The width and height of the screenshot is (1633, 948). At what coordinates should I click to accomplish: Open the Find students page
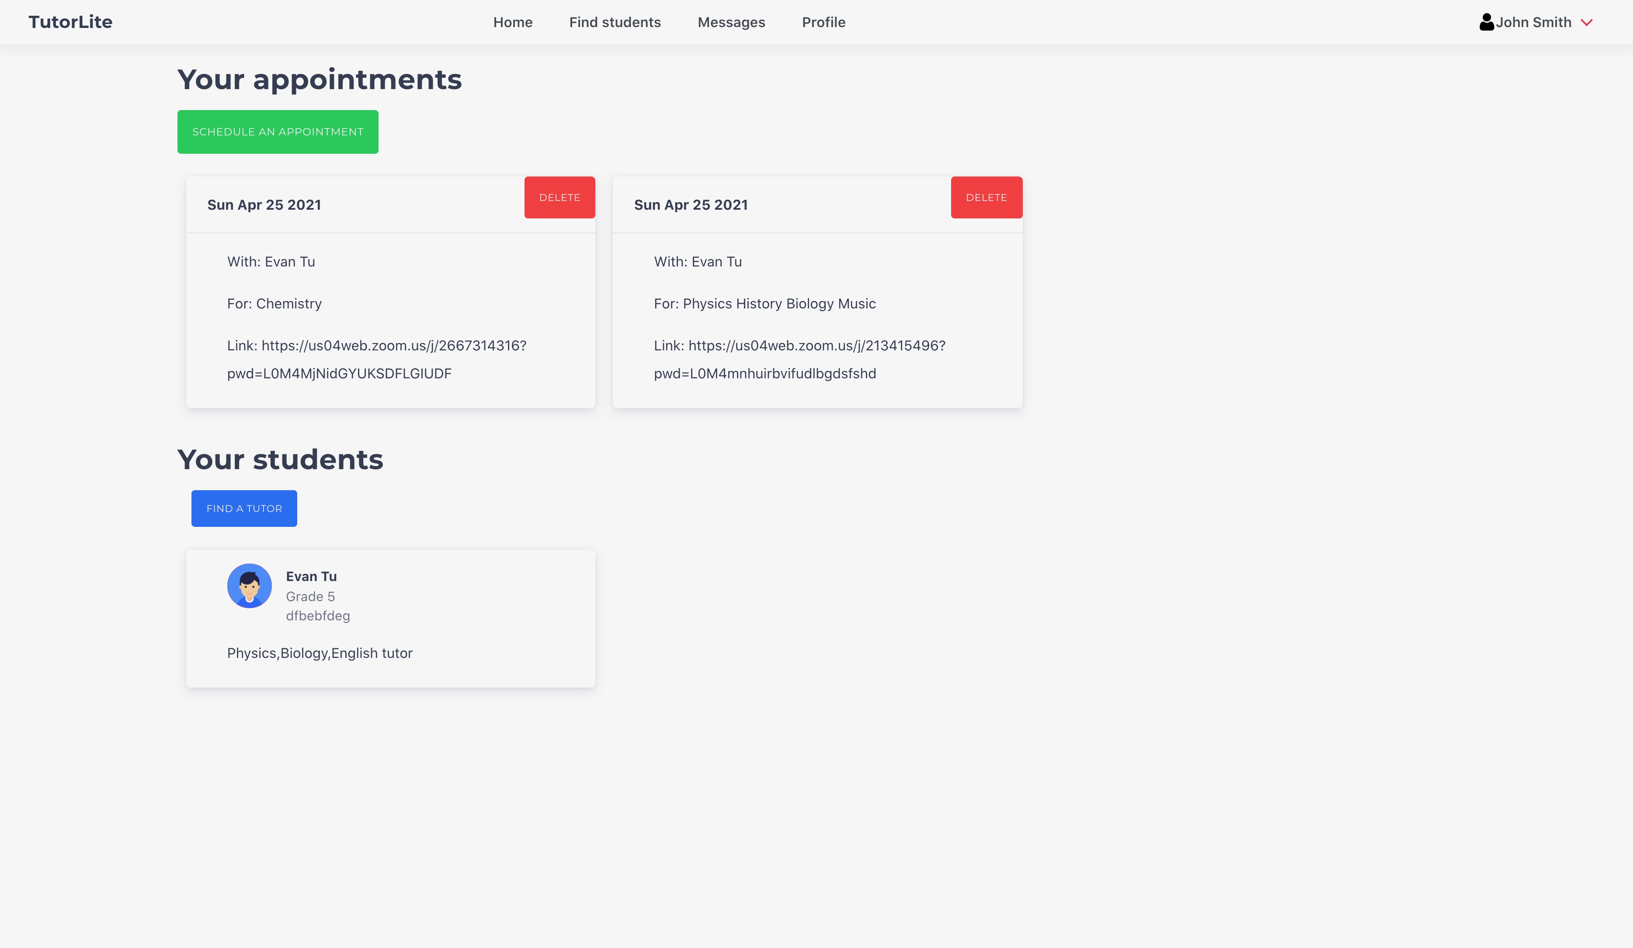615,22
